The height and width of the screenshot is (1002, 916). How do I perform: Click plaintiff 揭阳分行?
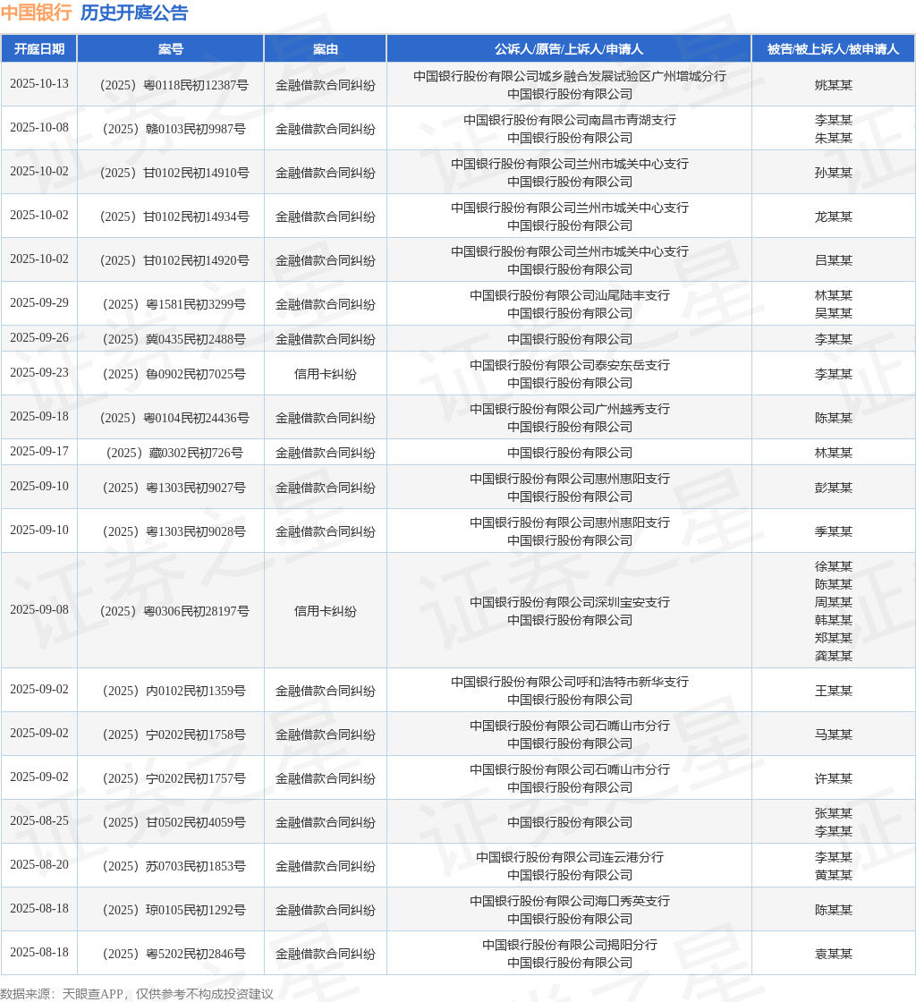(x=570, y=945)
